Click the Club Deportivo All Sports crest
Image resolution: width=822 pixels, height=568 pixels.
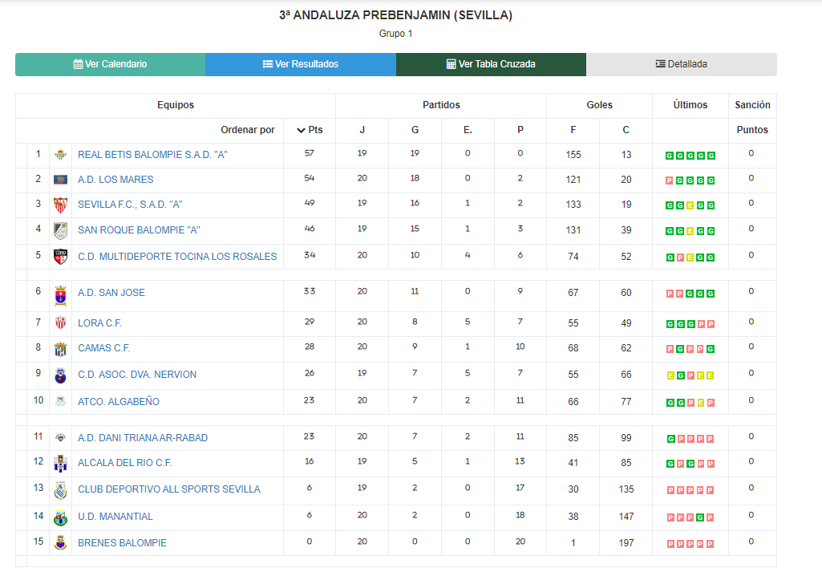60,490
